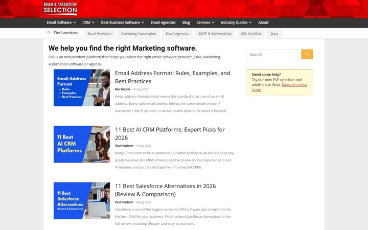Open the Industry Guides dropdown

pyautogui.click(x=236, y=22)
